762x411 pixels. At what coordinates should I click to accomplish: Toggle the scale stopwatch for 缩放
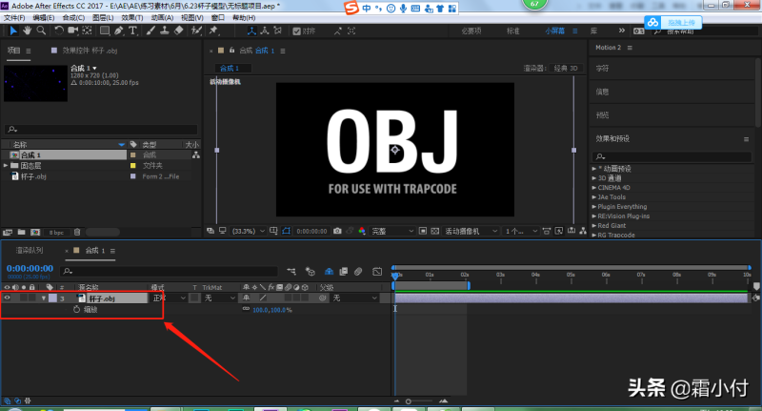pos(75,310)
